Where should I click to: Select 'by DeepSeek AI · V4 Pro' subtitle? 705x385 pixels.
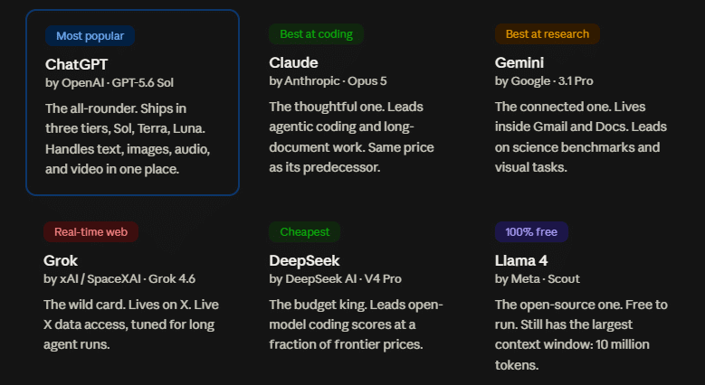point(336,279)
